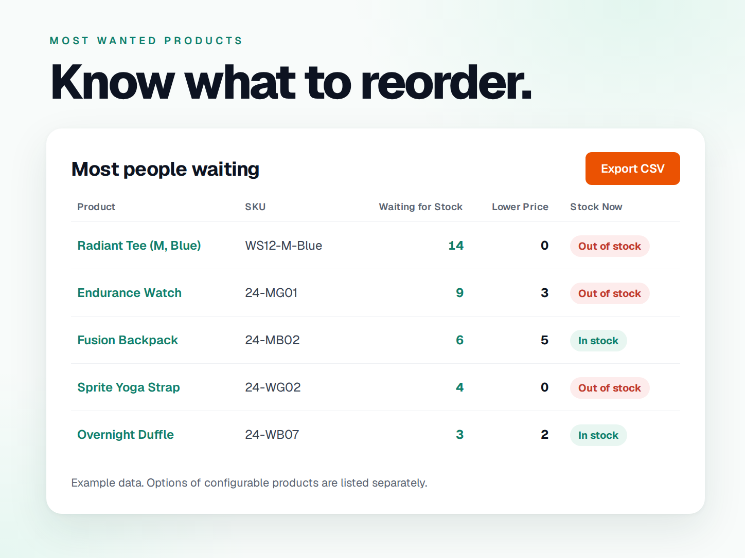Click Fusion Backpack's Lower Price value 5
745x558 pixels.
pos(544,340)
